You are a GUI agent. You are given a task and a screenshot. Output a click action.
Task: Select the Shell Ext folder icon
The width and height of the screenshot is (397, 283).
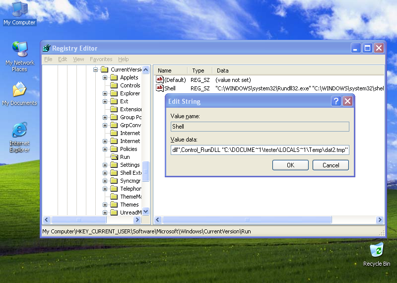point(114,173)
